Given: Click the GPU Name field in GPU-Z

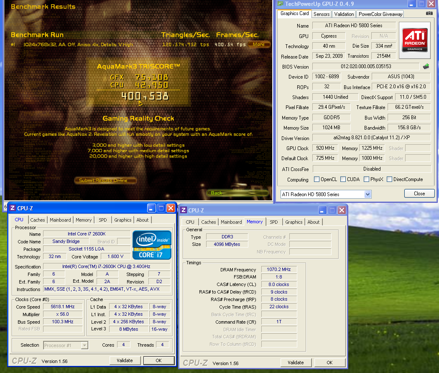Looking at the screenshot, I should pyautogui.click(x=354, y=26).
